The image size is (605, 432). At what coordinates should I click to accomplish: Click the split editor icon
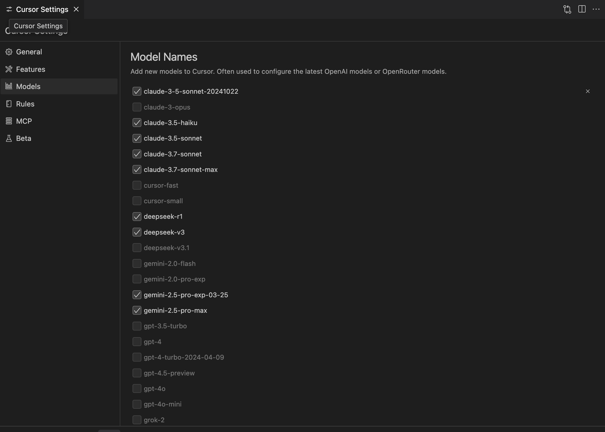point(582,9)
